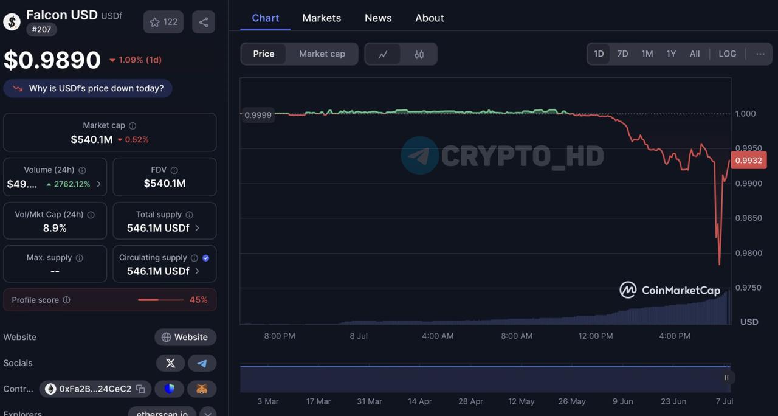Open the Telegram social link
This screenshot has height=416, width=778.
[x=202, y=363]
